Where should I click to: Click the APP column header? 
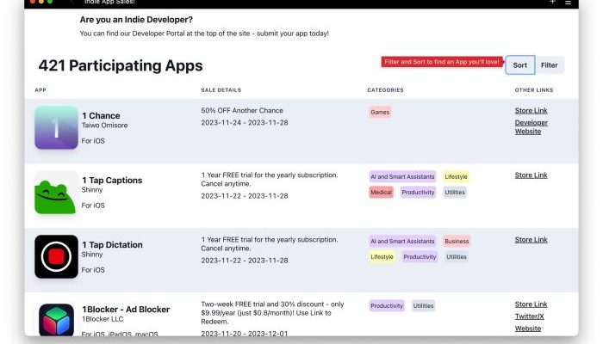pos(40,89)
